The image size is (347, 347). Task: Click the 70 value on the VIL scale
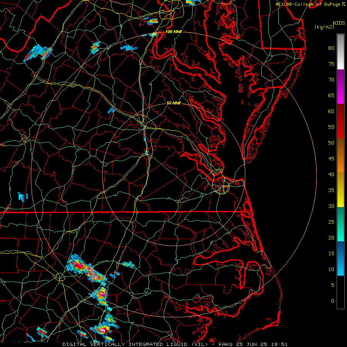(x=331, y=80)
